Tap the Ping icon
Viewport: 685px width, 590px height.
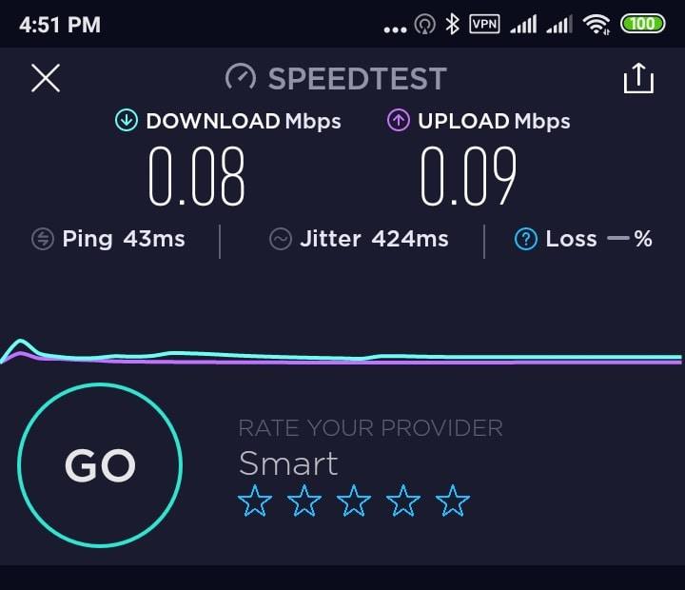(43, 239)
